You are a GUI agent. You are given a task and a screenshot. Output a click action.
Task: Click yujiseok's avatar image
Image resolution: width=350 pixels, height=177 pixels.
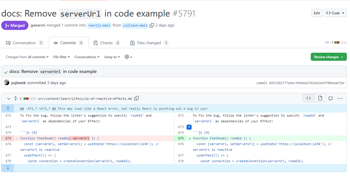pyautogui.click(x=7, y=83)
